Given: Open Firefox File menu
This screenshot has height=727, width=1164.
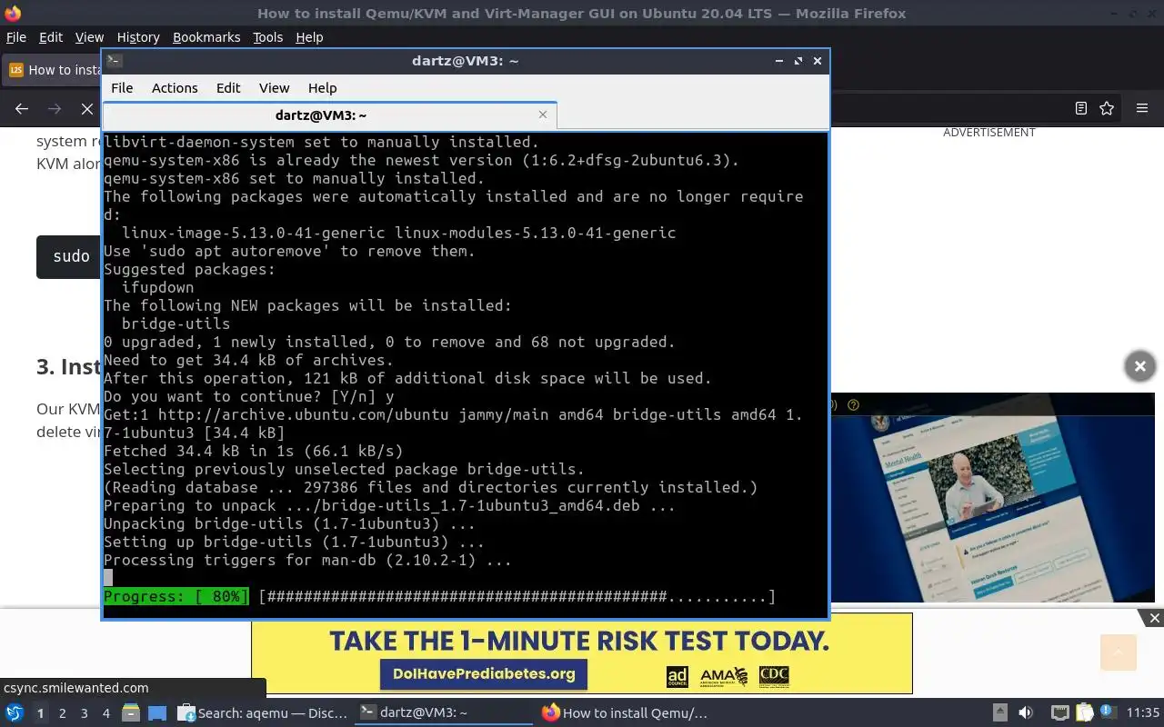Looking at the screenshot, I should (16, 37).
